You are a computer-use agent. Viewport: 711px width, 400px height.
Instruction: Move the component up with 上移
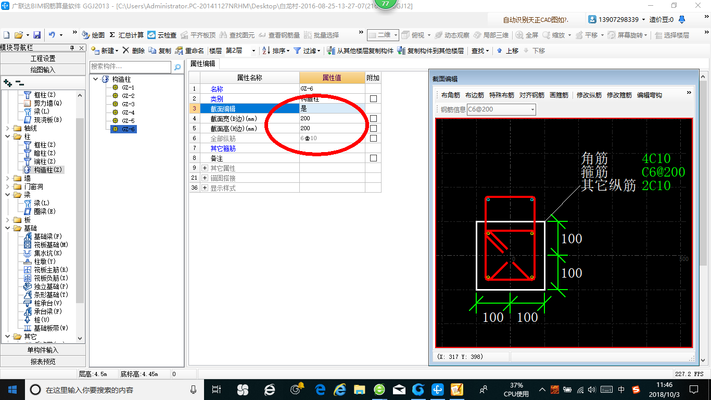(507, 51)
